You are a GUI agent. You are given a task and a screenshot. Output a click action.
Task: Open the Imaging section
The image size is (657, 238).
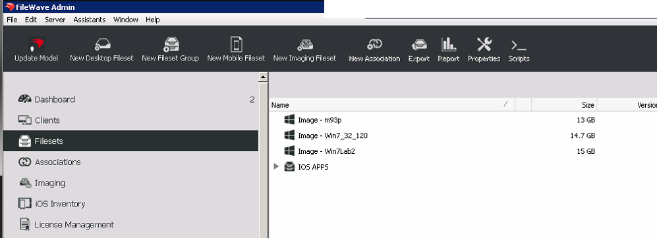click(130, 183)
